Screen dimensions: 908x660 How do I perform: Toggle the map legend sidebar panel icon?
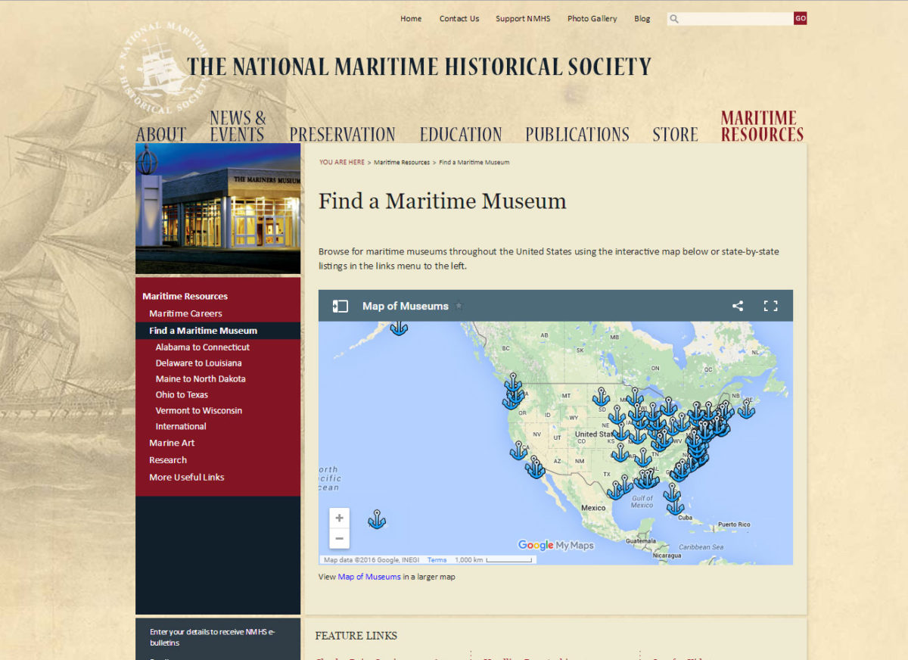[340, 306]
